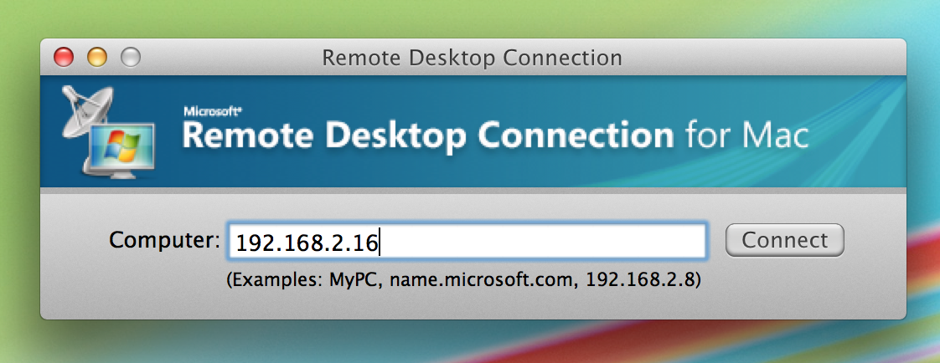Click the bold "Remote Desktop Connection" banner heading
Image resolution: width=940 pixels, height=363 pixels.
tap(427, 135)
